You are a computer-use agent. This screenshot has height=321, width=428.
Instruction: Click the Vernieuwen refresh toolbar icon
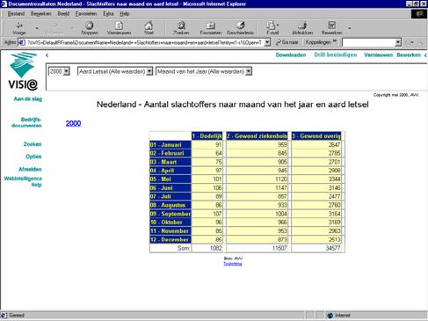tap(119, 26)
